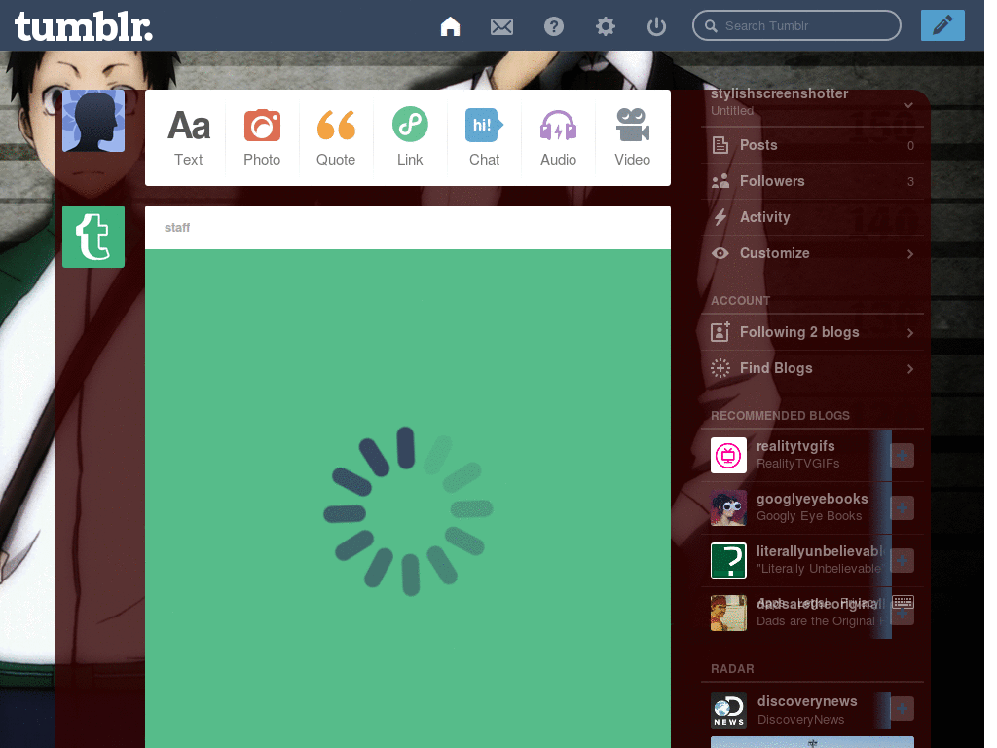This screenshot has height=748, width=997.
Task: Follow googlyeyebooks with plus button
Action: coord(903,508)
